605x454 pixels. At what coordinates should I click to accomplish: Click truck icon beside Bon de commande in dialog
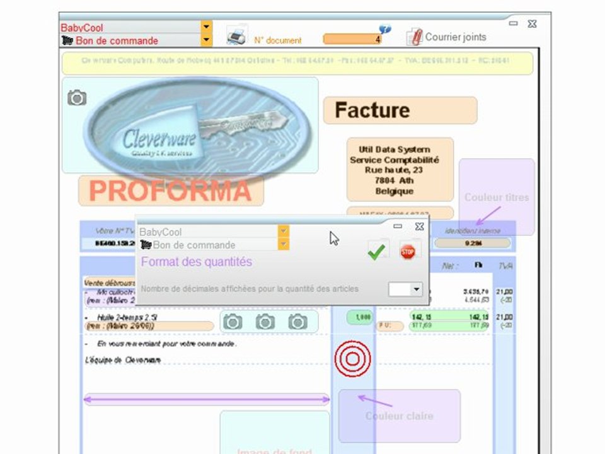pyautogui.click(x=146, y=245)
